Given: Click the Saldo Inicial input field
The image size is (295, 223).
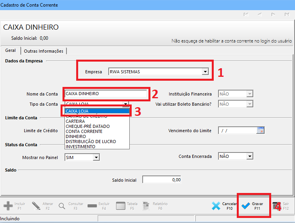Looking at the screenshot, I should tap(162, 180).
